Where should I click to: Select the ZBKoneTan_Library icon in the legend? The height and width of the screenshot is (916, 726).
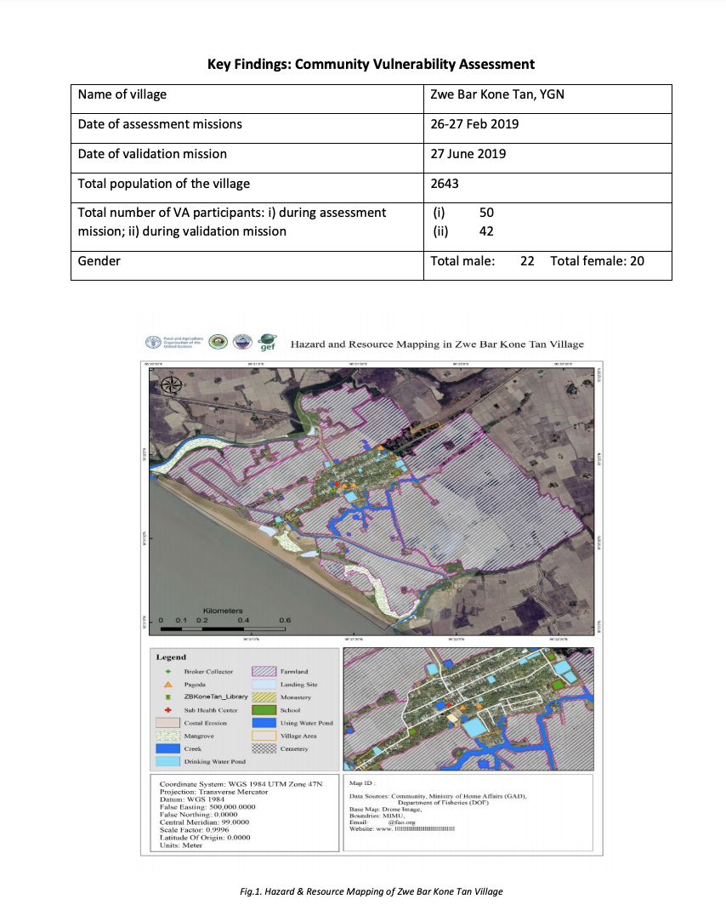[x=167, y=697]
